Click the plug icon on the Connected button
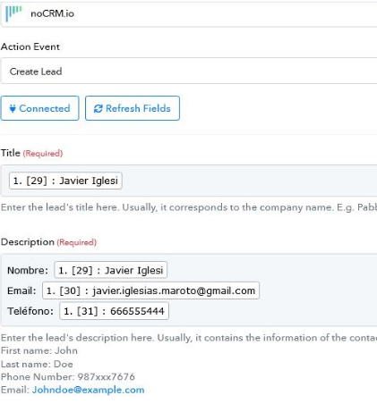The width and height of the screenshot is (377, 404). [13, 108]
